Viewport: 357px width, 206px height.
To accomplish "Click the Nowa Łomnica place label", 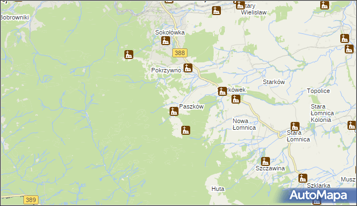I will tap(244, 124).
